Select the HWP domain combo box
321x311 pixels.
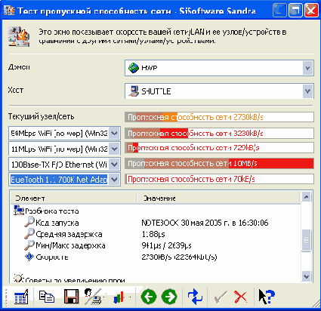click(x=219, y=68)
